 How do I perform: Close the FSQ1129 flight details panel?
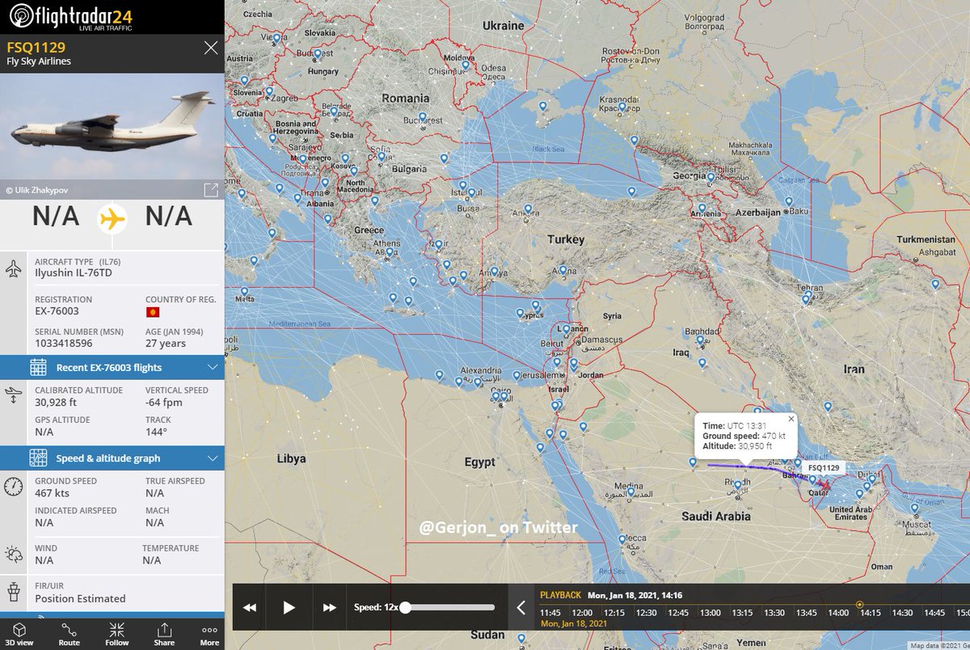[211, 49]
